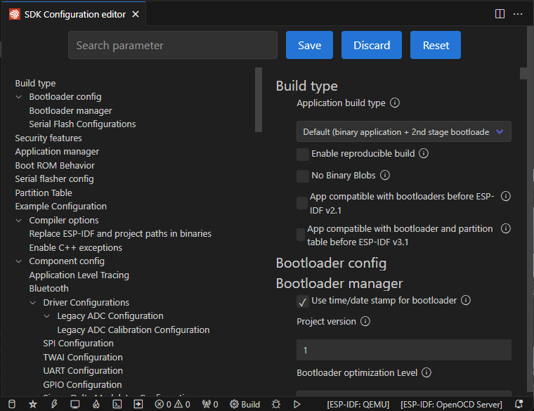Show info for No Binary Blobs
Image resolution: width=534 pixels, height=411 pixels.
[385, 175]
